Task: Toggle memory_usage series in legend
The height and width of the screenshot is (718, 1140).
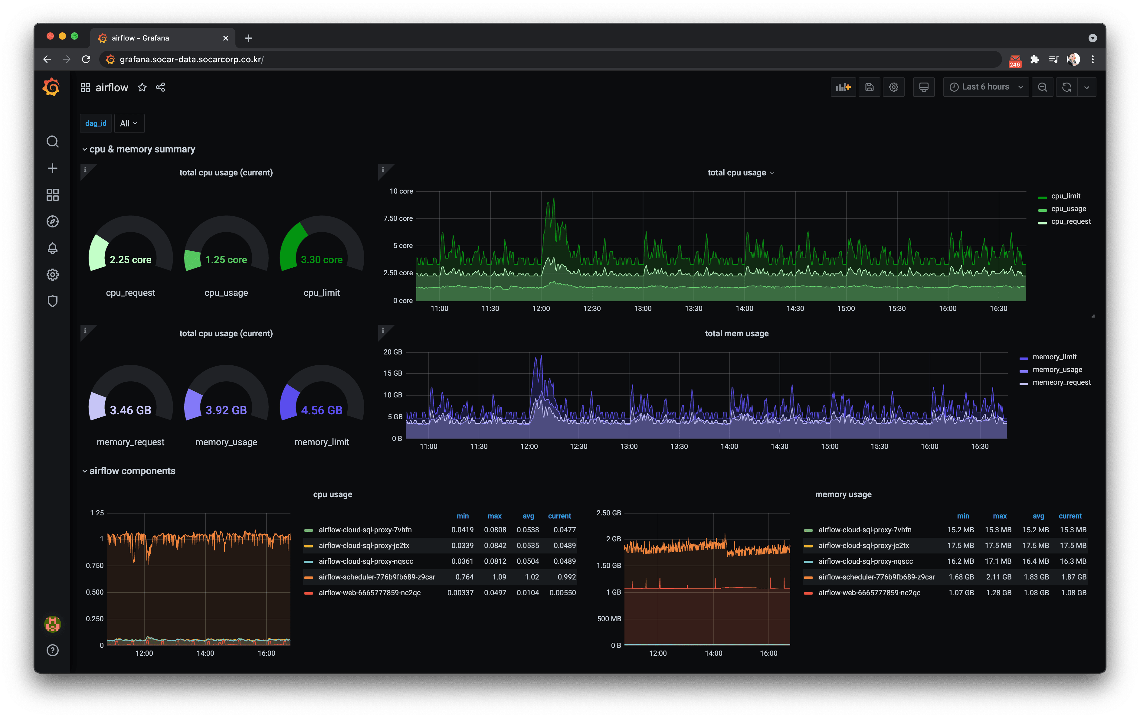Action: [1057, 370]
